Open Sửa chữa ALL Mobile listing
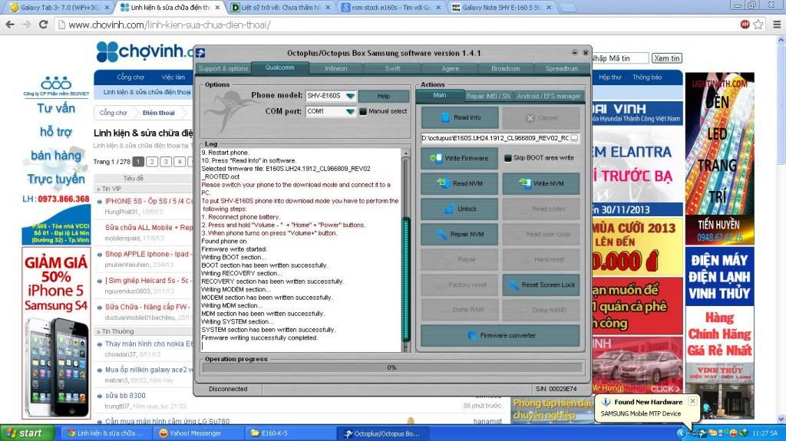 click(149, 228)
